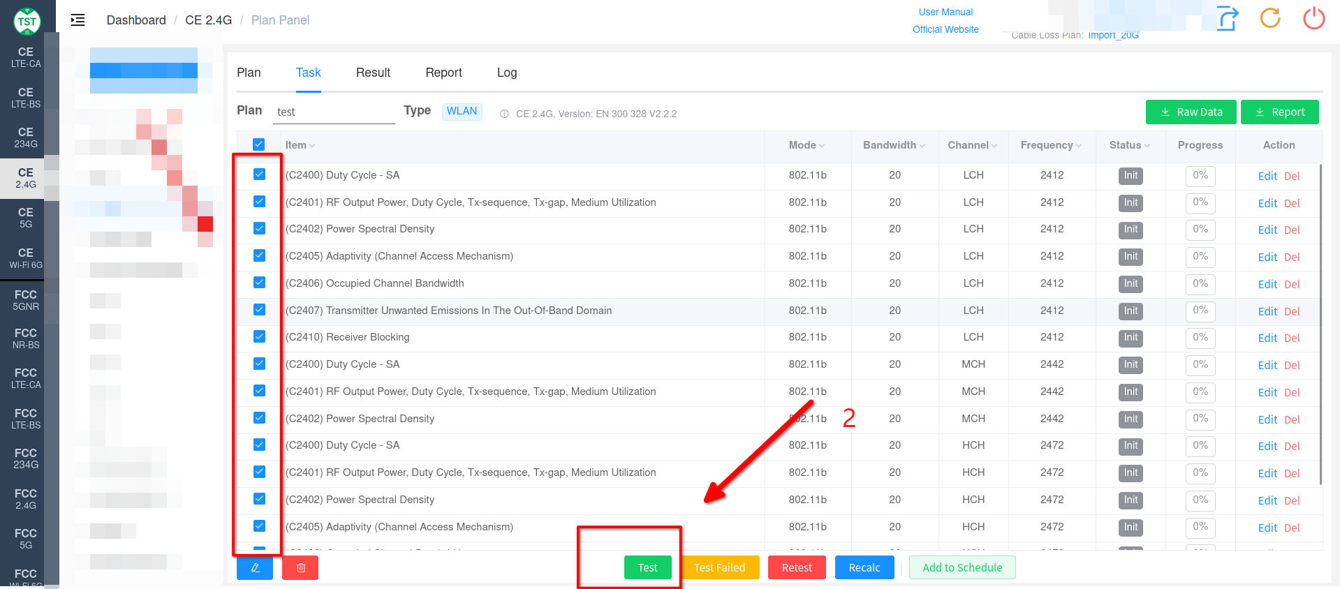The width and height of the screenshot is (1340, 589).
Task: Click the TST logo icon
Action: coord(27,21)
